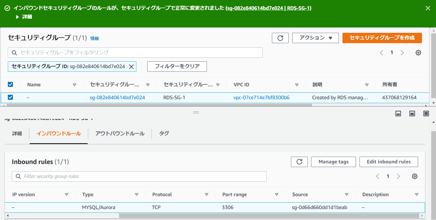Click the TCP protocol cell
This screenshot has height=220, width=436.
pos(156,207)
